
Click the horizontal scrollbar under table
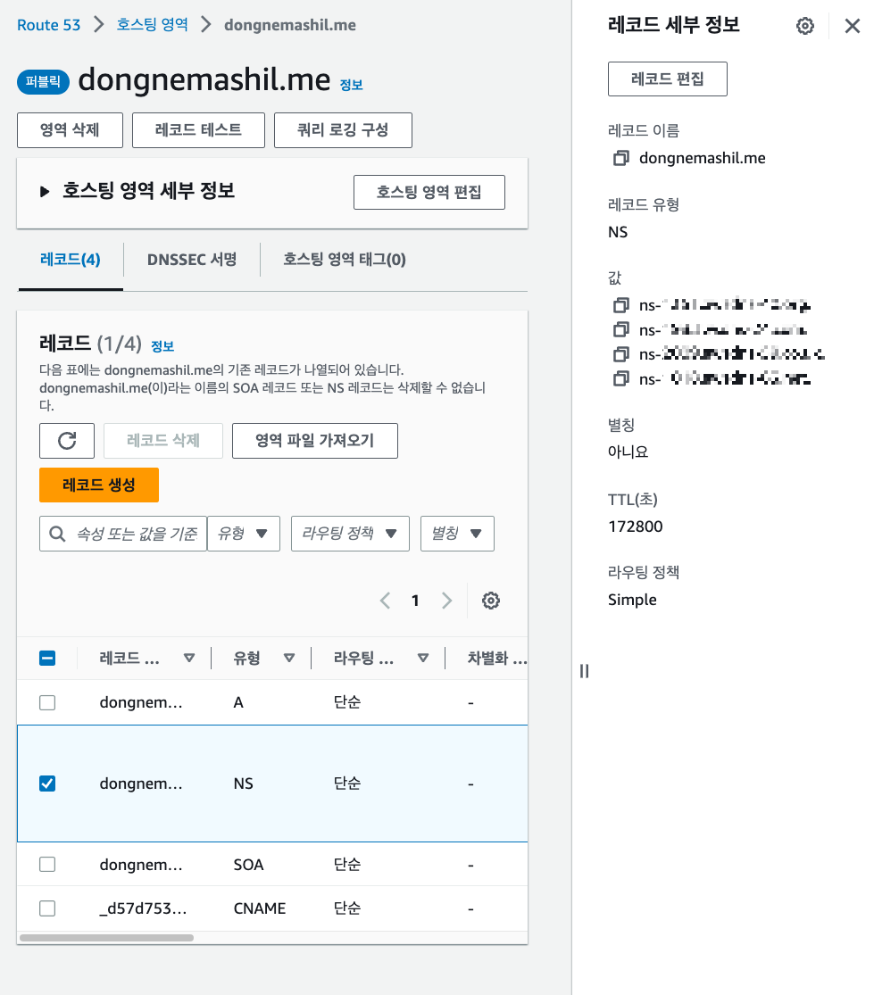[106, 938]
